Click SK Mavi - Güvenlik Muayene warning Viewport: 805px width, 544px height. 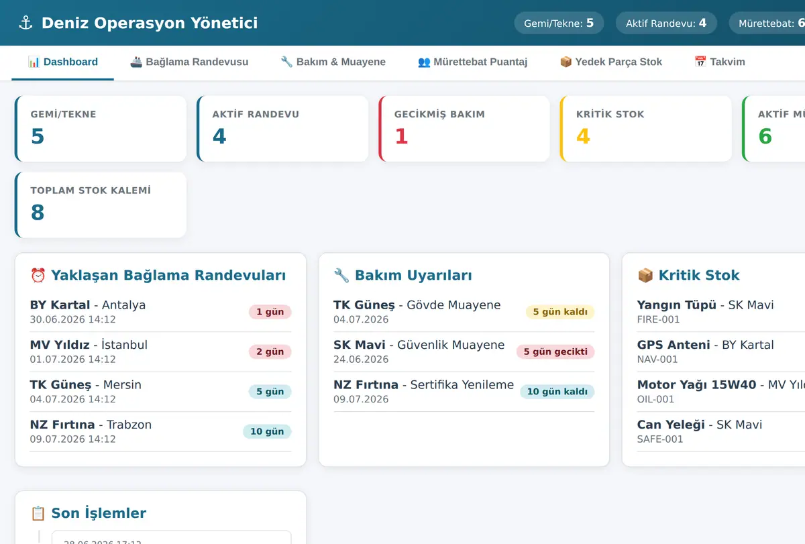[464, 351]
